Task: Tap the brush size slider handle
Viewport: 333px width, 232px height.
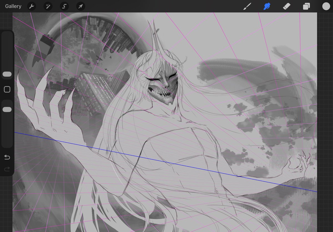Action: point(7,74)
